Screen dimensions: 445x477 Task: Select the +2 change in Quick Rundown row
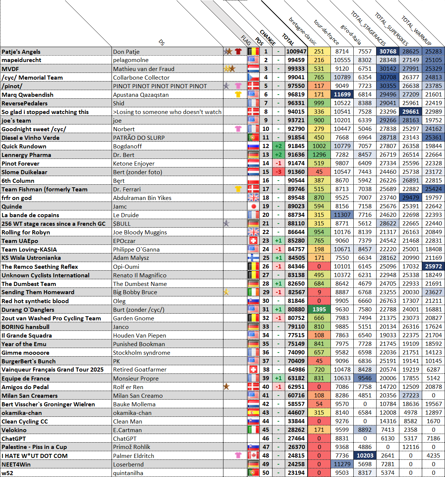[278, 146]
